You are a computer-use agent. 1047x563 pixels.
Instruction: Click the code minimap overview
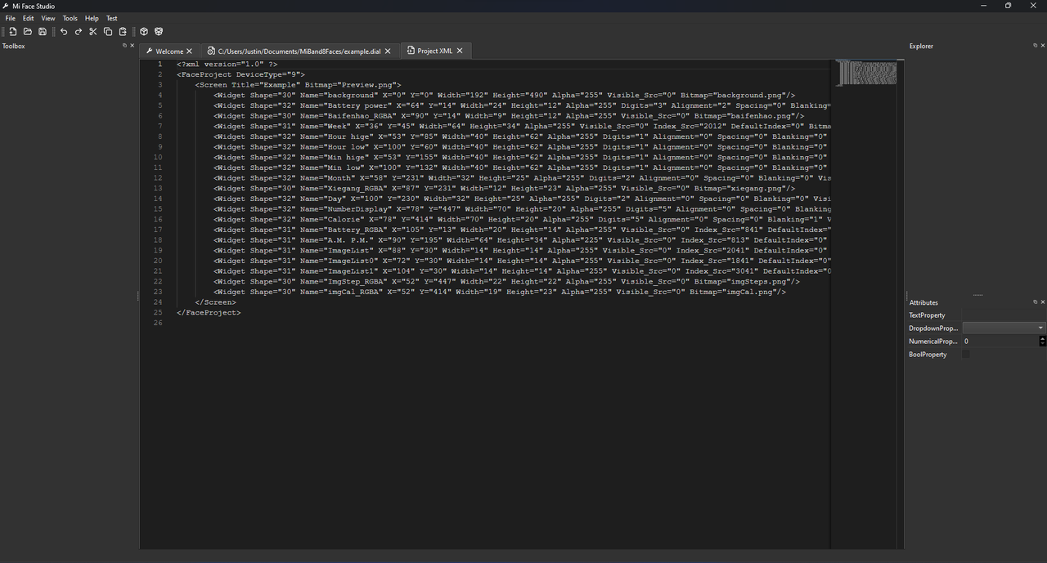tap(865, 73)
